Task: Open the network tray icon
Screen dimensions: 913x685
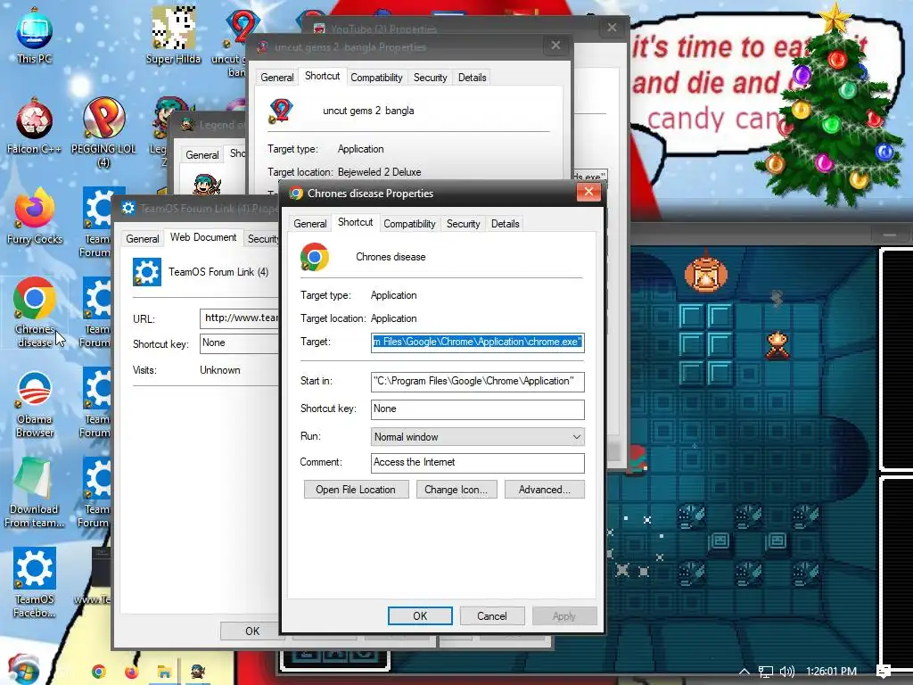Action: click(765, 672)
